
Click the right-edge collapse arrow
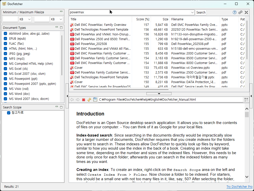click(251, 96)
